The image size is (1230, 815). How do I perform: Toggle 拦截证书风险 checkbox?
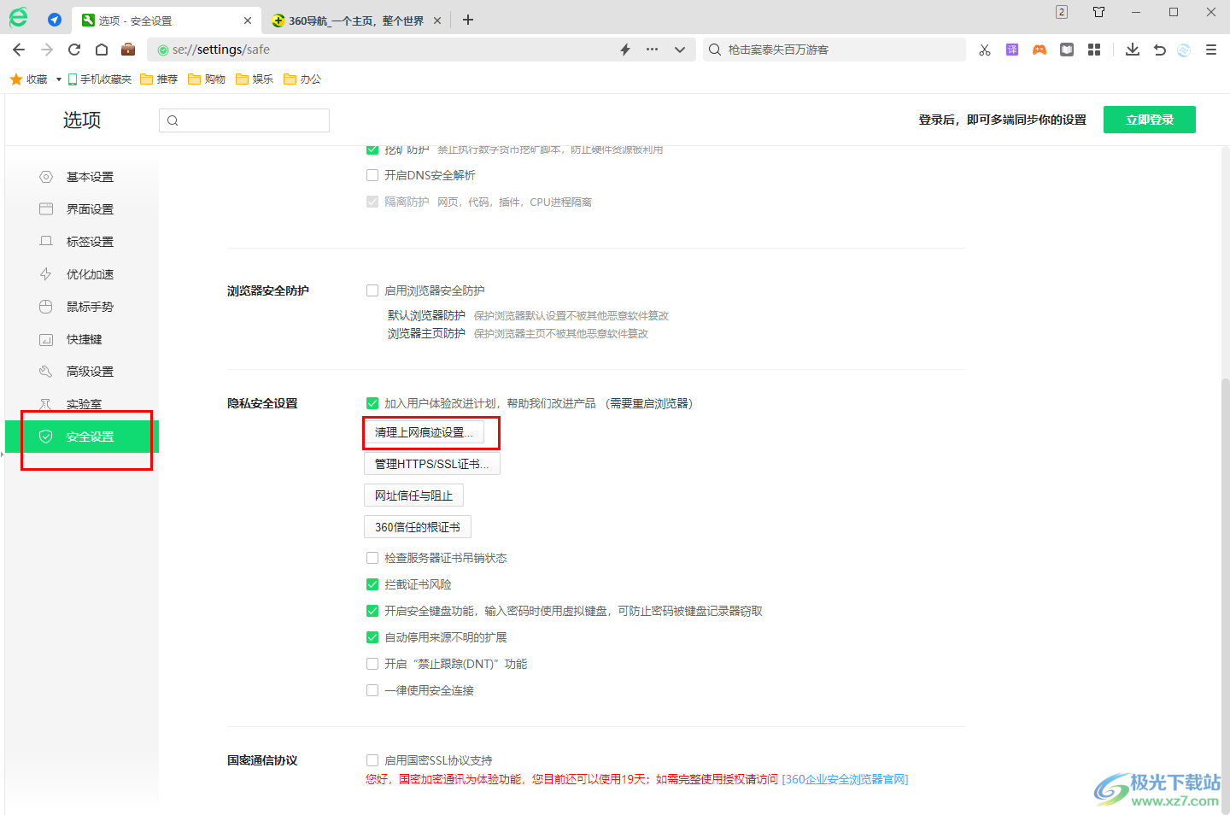[372, 584]
